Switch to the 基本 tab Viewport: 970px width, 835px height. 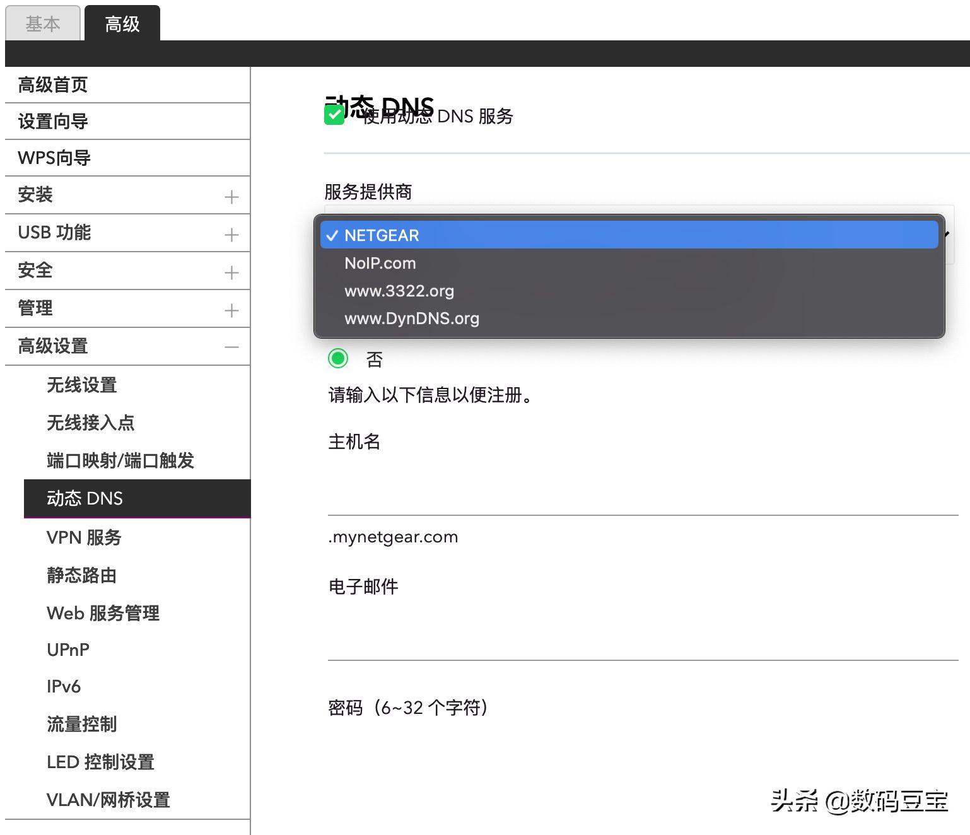pyautogui.click(x=43, y=23)
